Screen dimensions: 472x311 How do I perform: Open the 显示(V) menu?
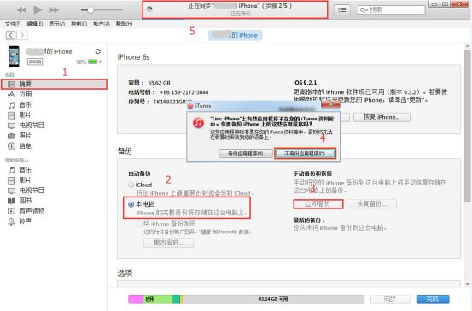point(57,24)
